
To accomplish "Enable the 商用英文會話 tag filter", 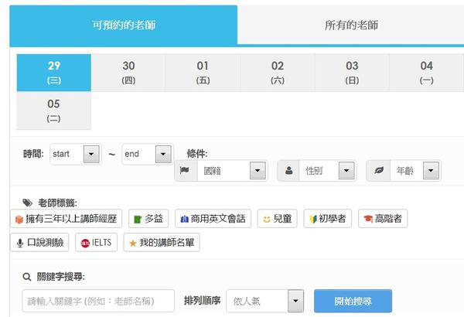I will click(x=213, y=219).
